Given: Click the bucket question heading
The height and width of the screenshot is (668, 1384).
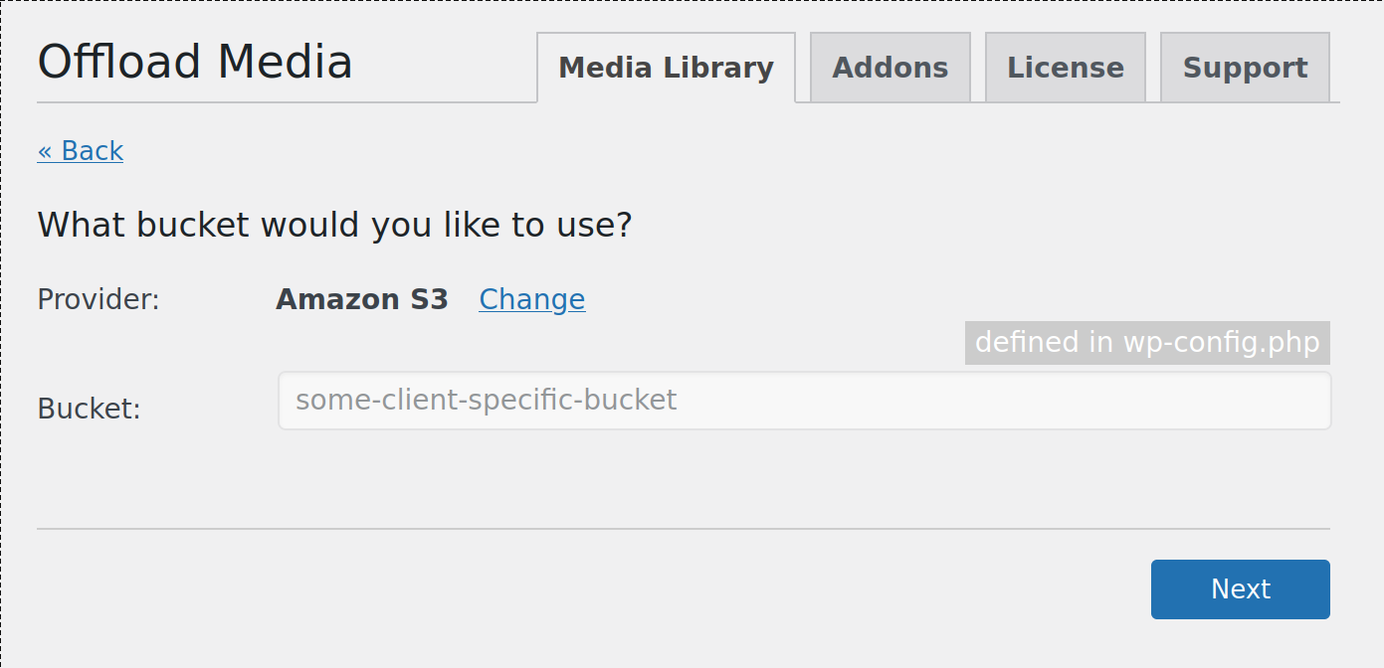Looking at the screenshot, I should click(x=334, y=225).
